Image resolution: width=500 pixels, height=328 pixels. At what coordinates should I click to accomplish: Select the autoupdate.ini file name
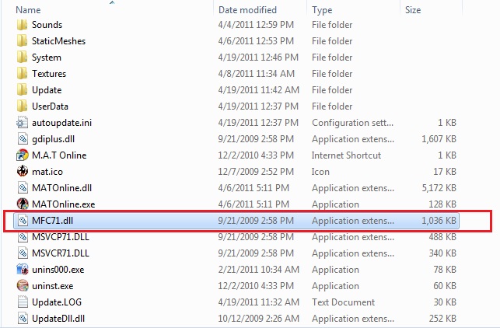(62, 123)
